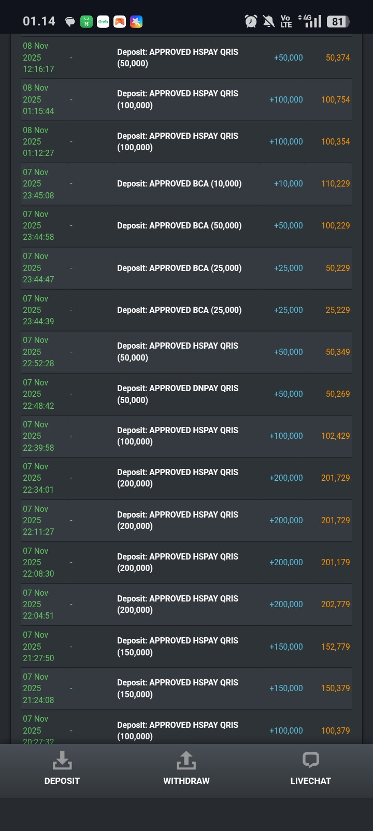Tap the battery level indicator
This screenshot has height=831, width=373.
point(338,21)
